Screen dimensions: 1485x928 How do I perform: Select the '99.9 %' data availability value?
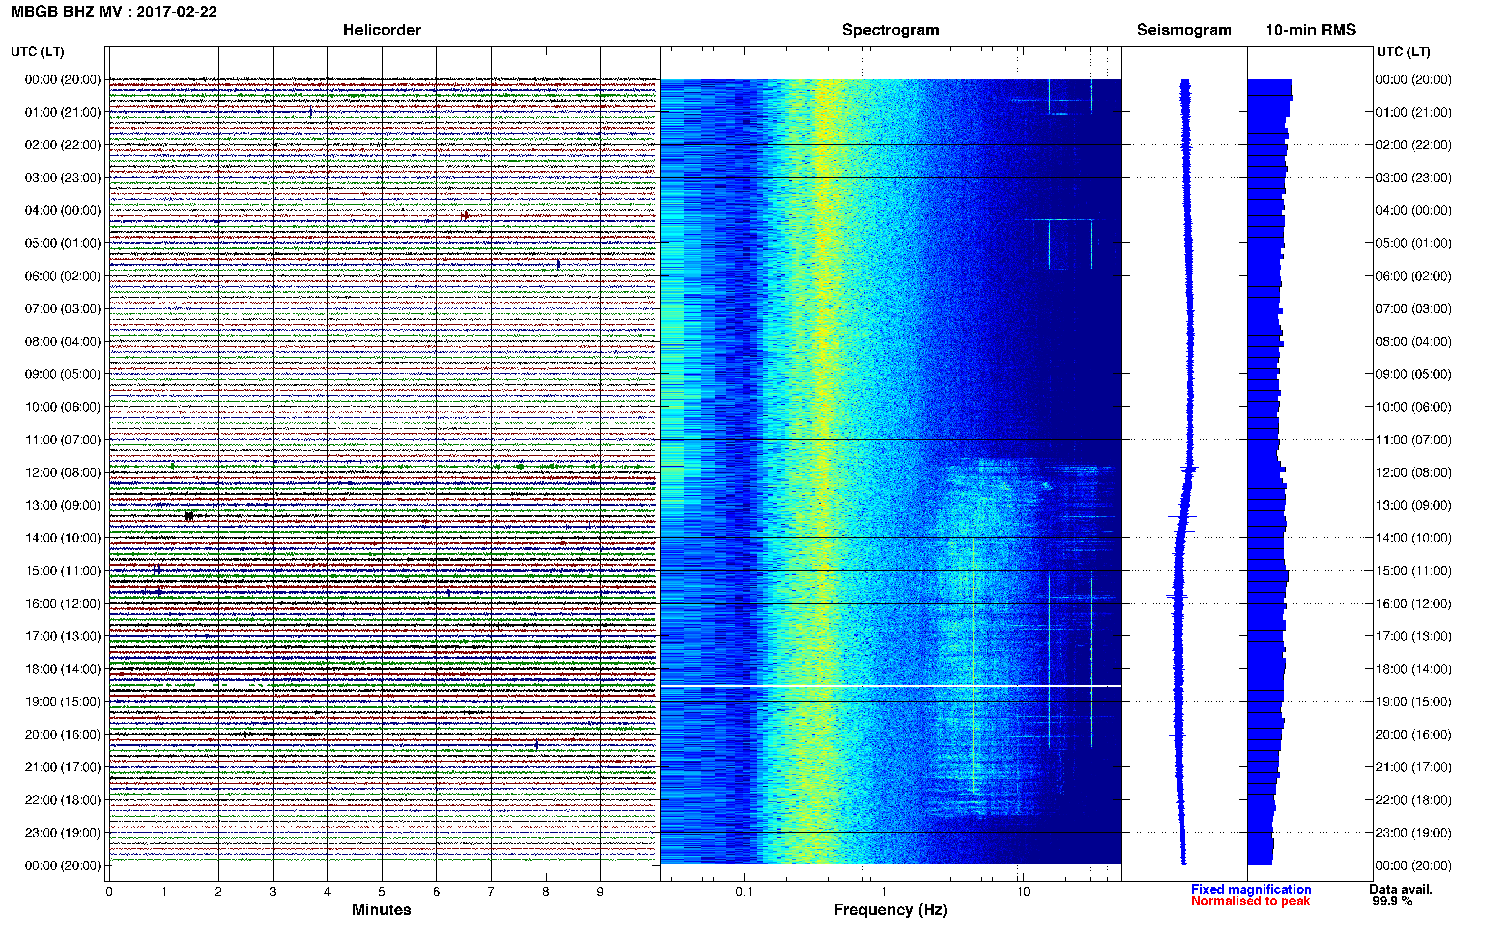pos(1393,901)
